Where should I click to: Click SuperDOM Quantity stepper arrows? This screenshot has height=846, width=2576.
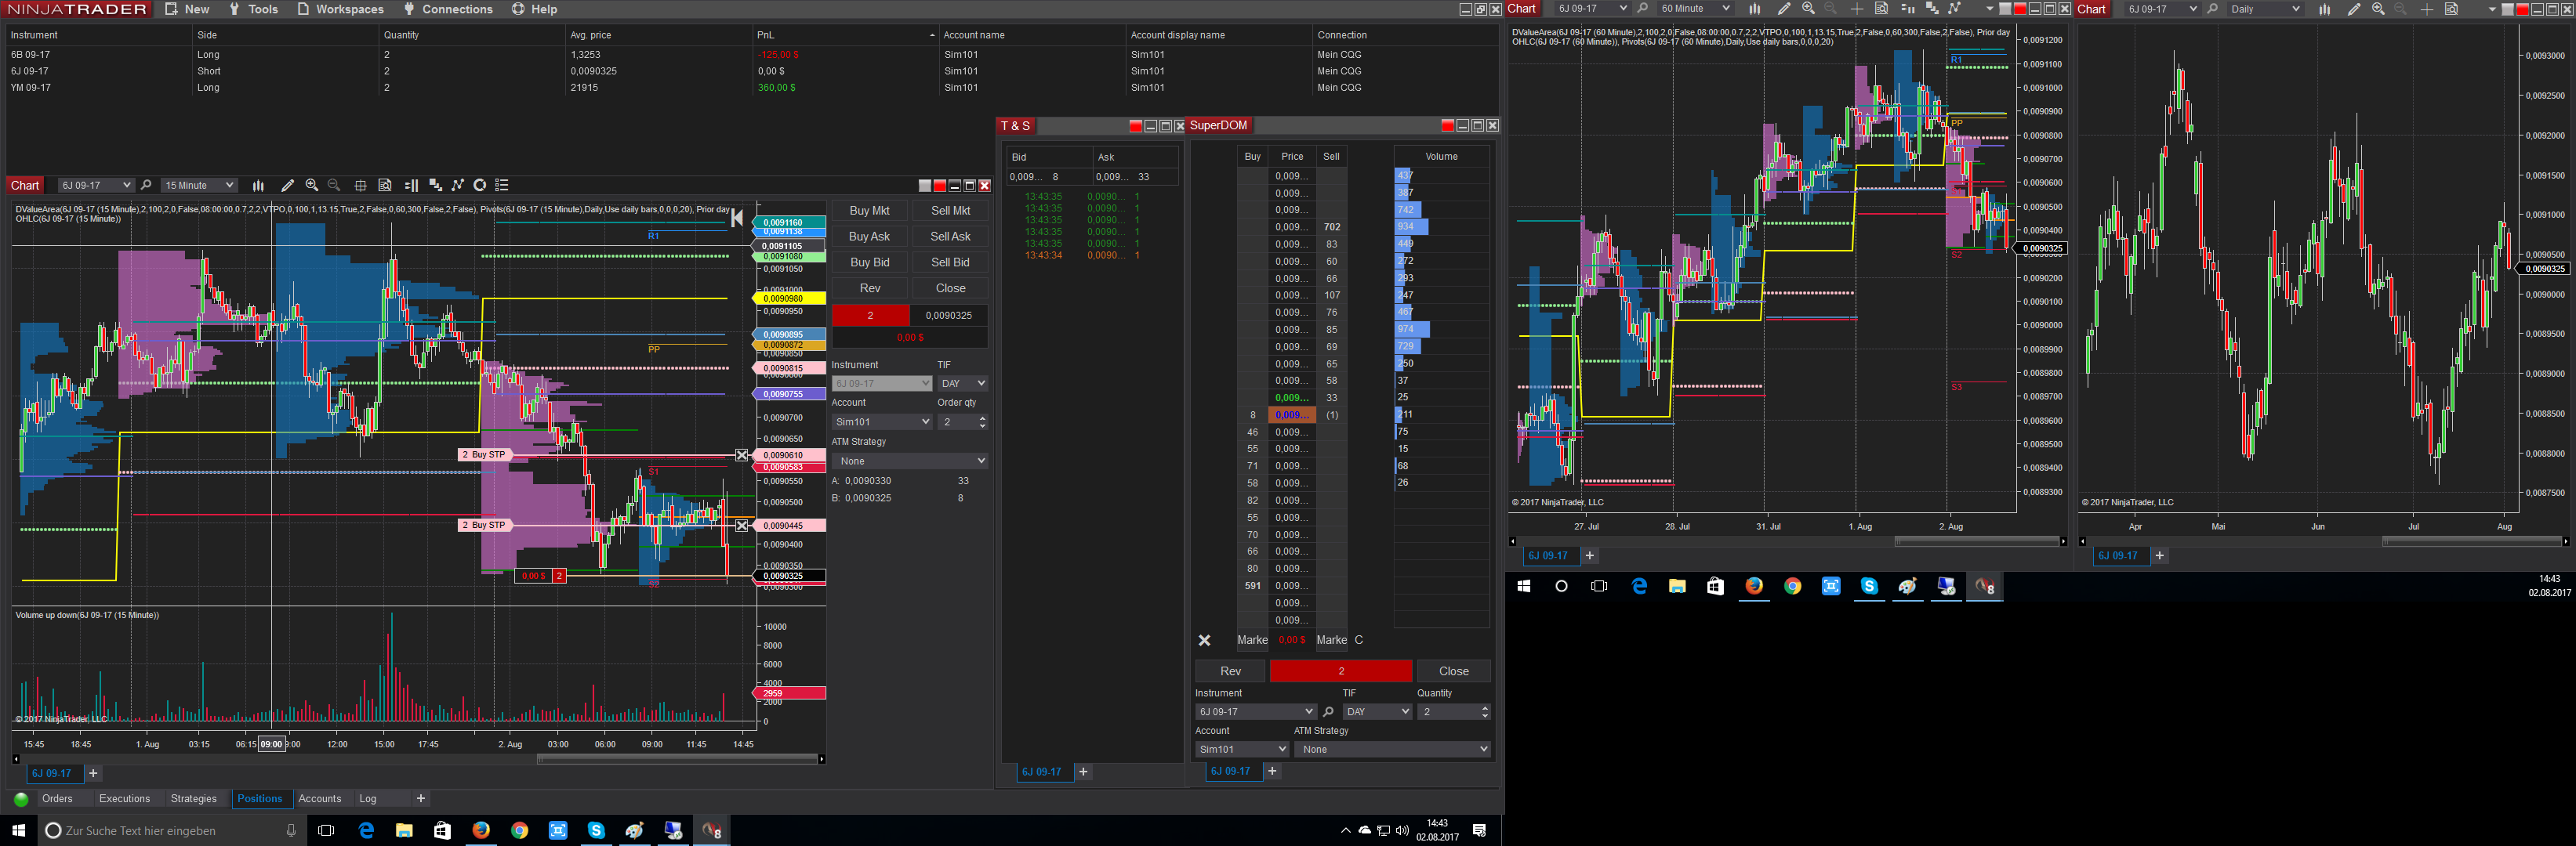click(x=1485, y=712)
